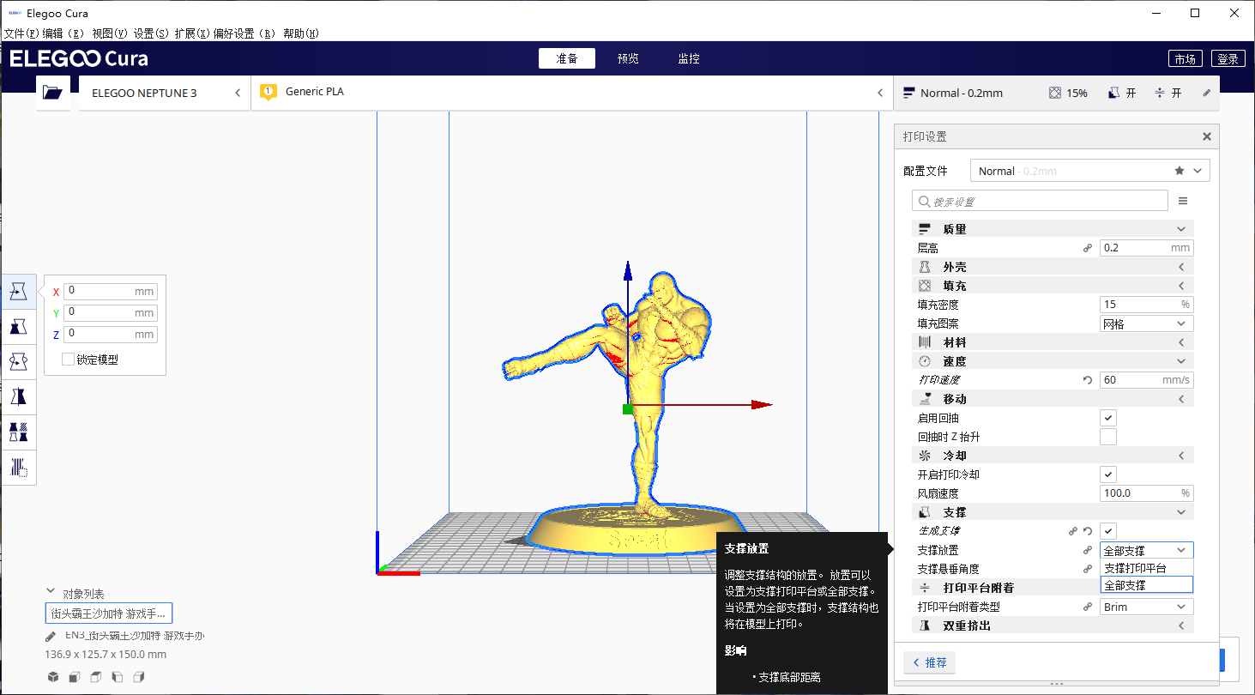
Task: Select the Scale tool in left toolbar
Action: click(x=19, y=327)
